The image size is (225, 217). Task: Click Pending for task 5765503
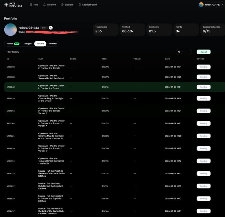[203, 123]
